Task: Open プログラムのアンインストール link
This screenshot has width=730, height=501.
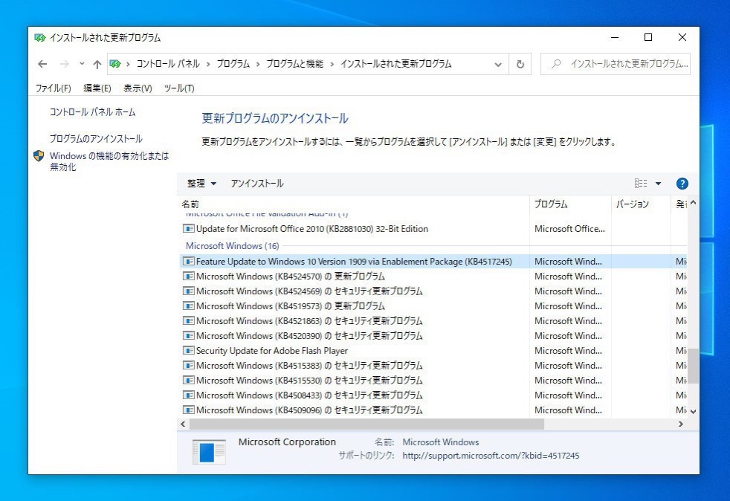Action: (x=96, y=139)
